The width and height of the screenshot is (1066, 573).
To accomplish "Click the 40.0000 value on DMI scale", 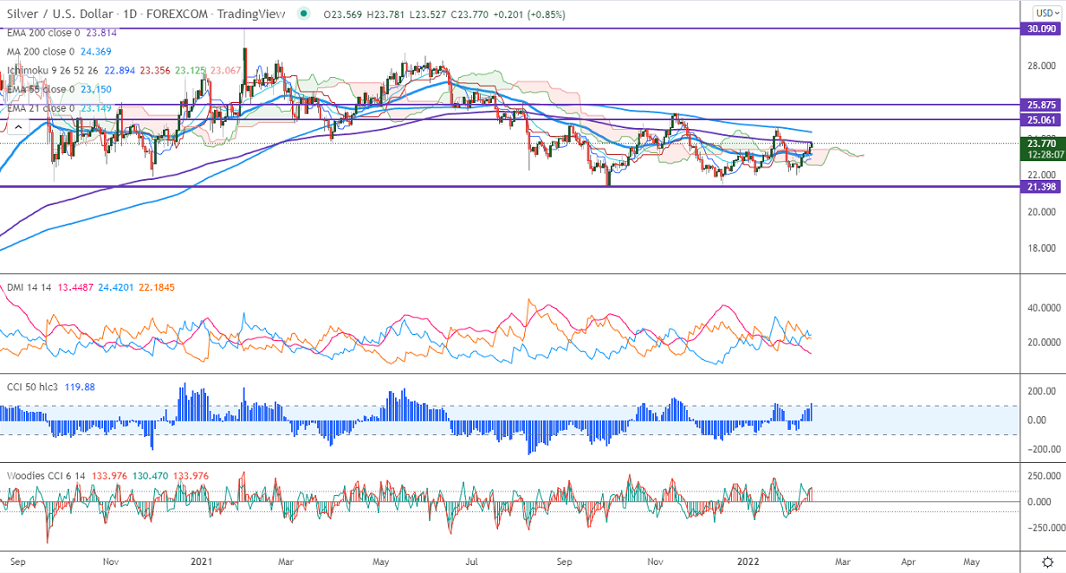I will pyautogui.click(x=1042, y=308).
